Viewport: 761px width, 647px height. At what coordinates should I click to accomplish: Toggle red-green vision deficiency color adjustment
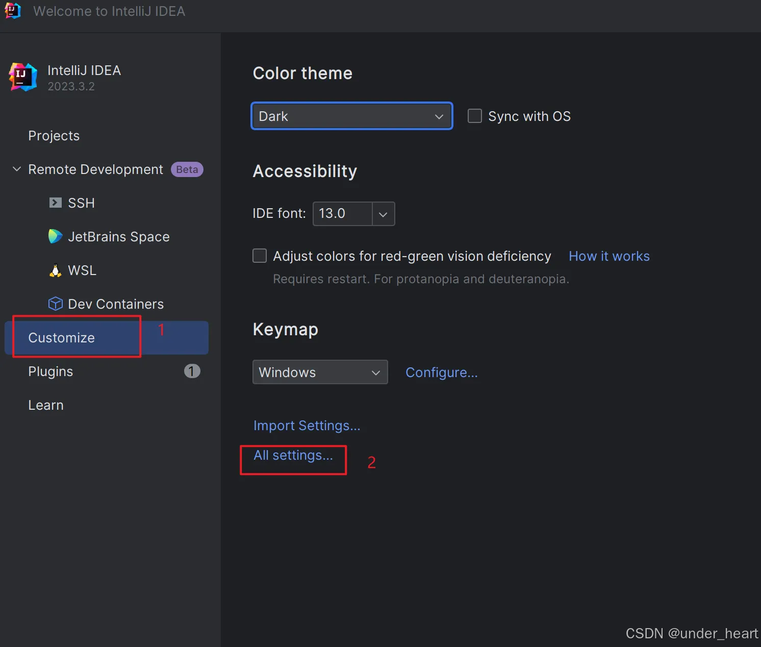(x=260, y=256)
